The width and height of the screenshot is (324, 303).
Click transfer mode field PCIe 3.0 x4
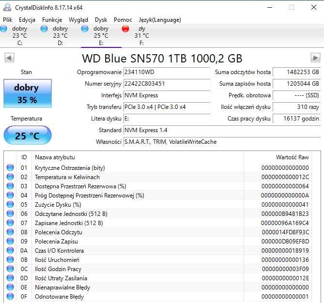(167, 107)
